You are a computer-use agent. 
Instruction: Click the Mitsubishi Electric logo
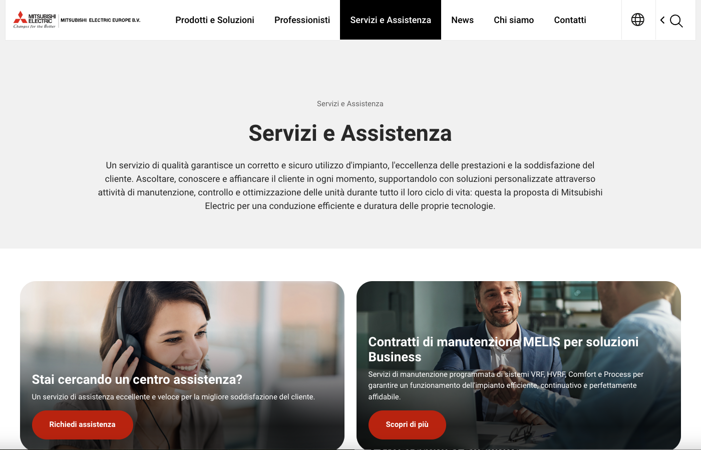pos(35,20)
